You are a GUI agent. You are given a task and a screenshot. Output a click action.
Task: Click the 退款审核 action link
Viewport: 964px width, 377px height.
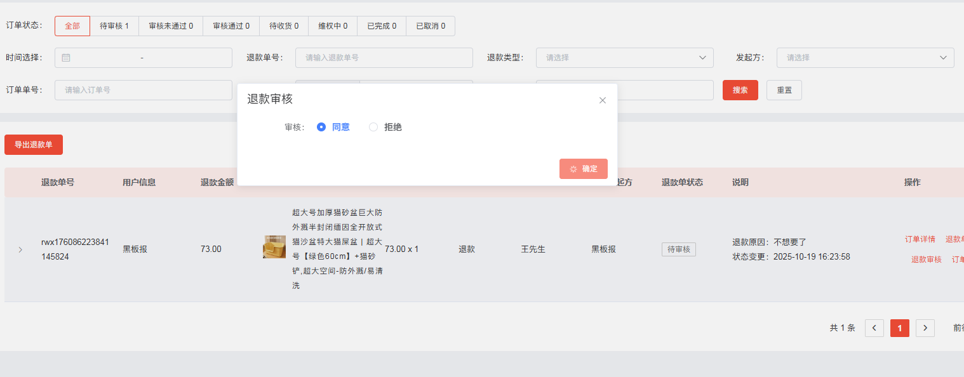pyautogui.click(x=926, y=260)
